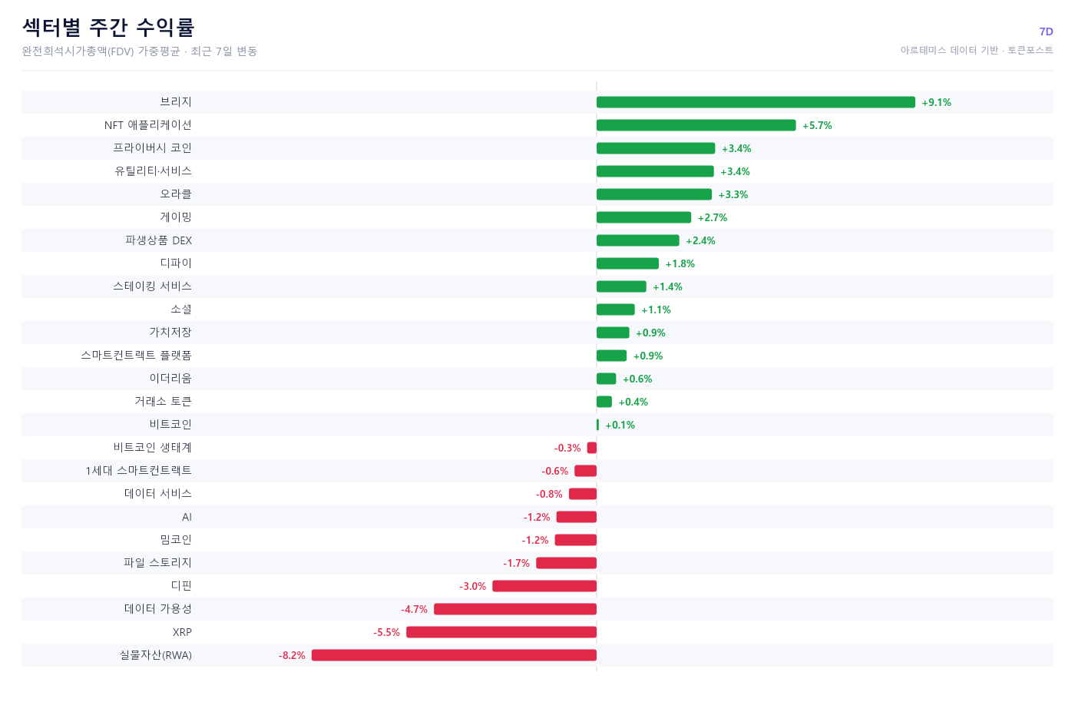This screenshot has width=1075, height=702.
Task: Select the 오라클 green bar
Action: tap(654, 194)
